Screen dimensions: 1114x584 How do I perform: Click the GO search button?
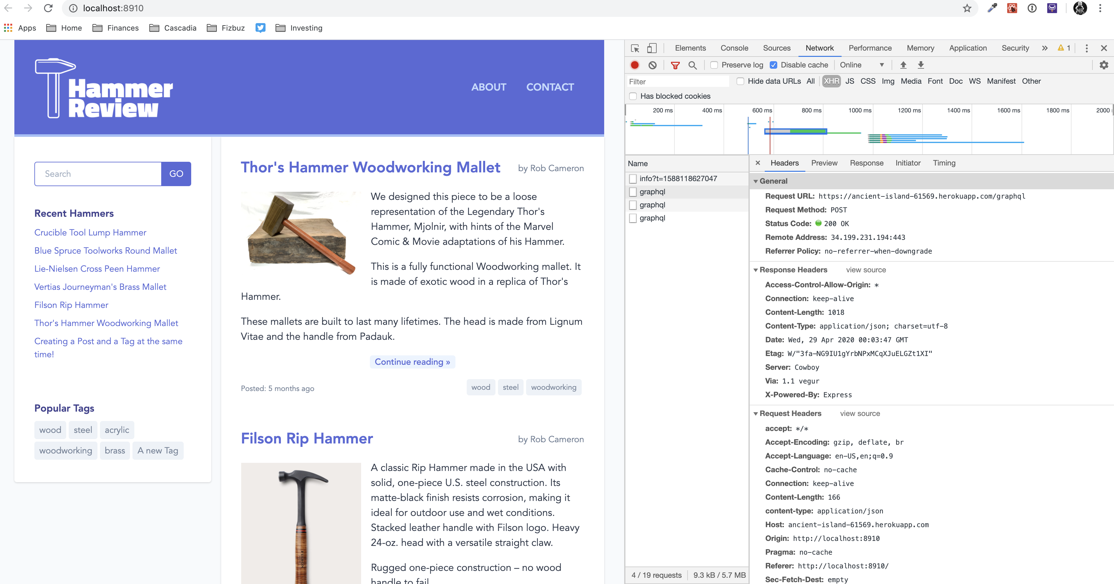176,174
